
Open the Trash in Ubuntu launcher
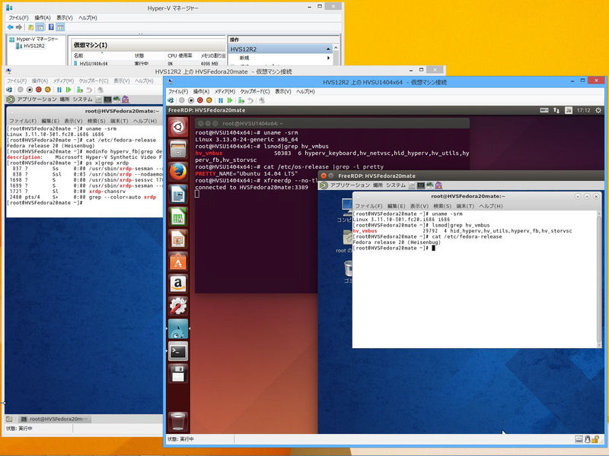(x=178, y=421)
